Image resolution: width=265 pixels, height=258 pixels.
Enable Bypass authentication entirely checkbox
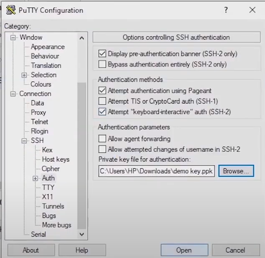point(102,64)
